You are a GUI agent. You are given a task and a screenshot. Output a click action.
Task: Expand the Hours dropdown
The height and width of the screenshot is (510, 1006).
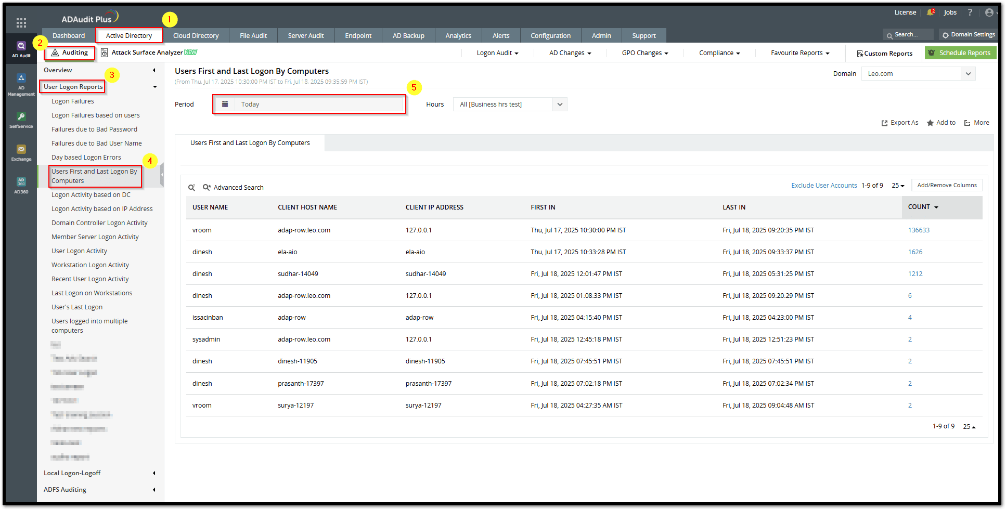pyautogui.click(x=560, y=104)
